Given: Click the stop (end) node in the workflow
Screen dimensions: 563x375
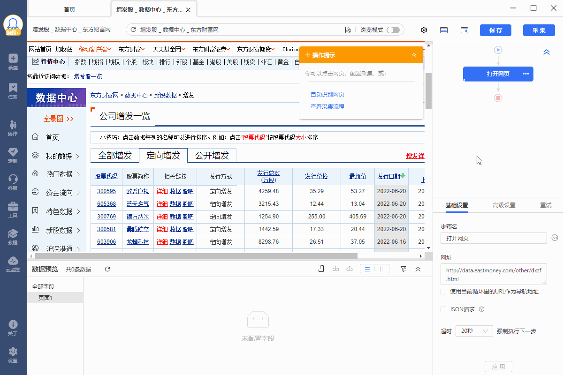Looking at the screenshot, I should tap(498, 98).
